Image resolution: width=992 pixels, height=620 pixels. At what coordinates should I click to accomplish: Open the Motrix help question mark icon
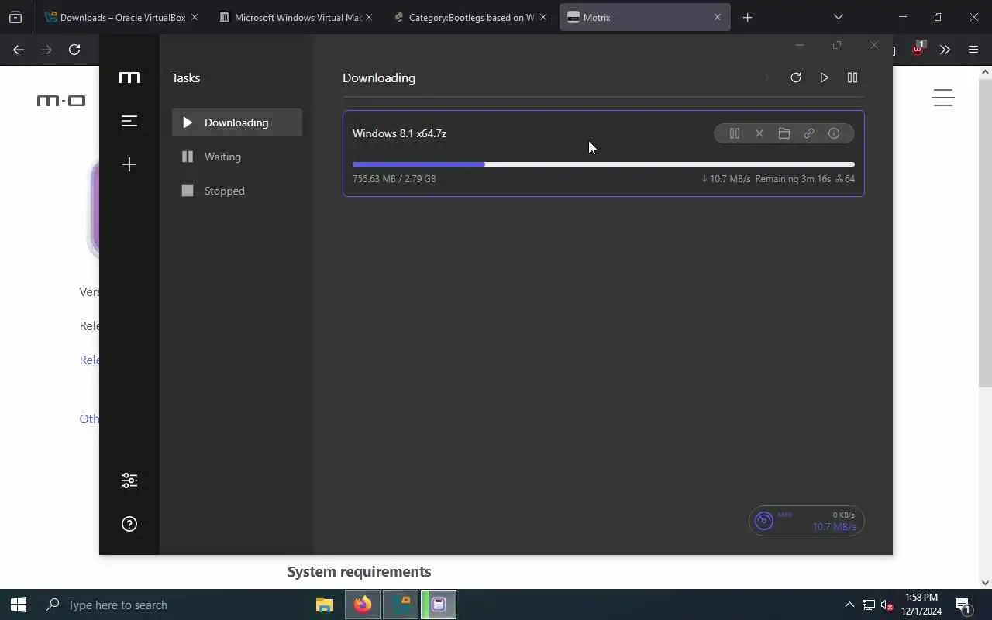[x=129, y=524]
